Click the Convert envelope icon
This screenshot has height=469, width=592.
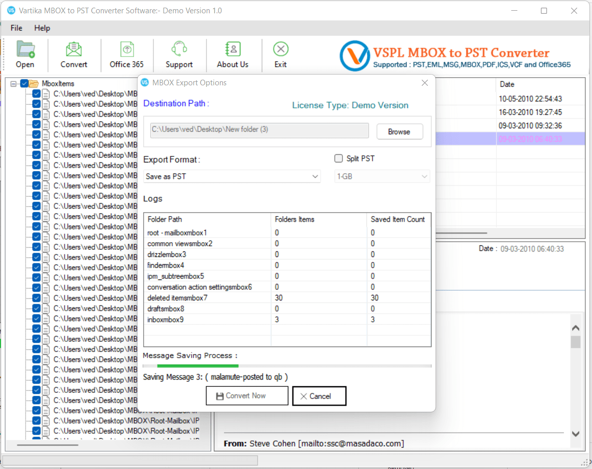pyautogui.click(x=74, y=50)
